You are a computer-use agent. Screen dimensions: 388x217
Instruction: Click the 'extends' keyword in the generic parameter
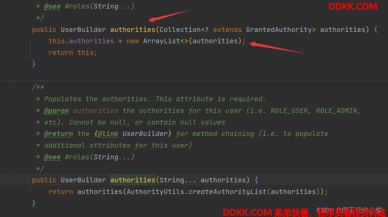[227, 30]
